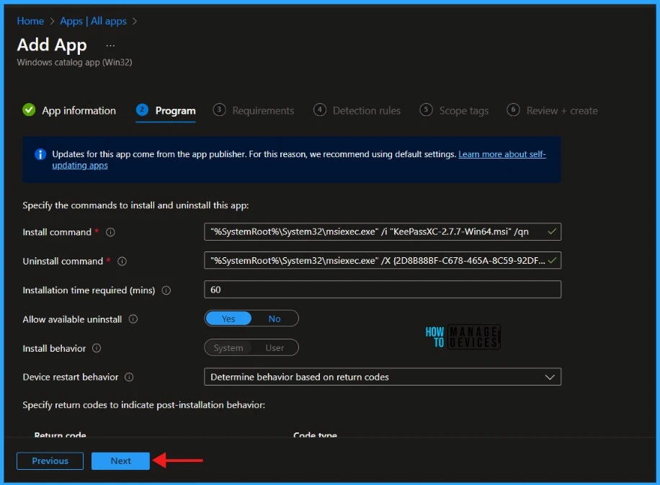Click the Installation time required info icon

(166, 290)
